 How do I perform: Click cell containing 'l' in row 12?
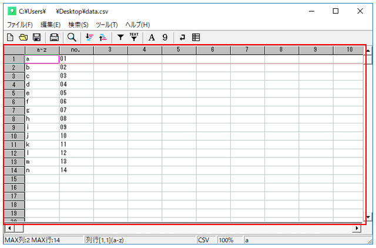[42, 153]
